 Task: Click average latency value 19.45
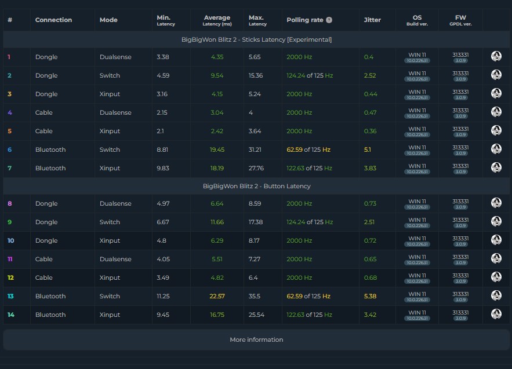217,149
